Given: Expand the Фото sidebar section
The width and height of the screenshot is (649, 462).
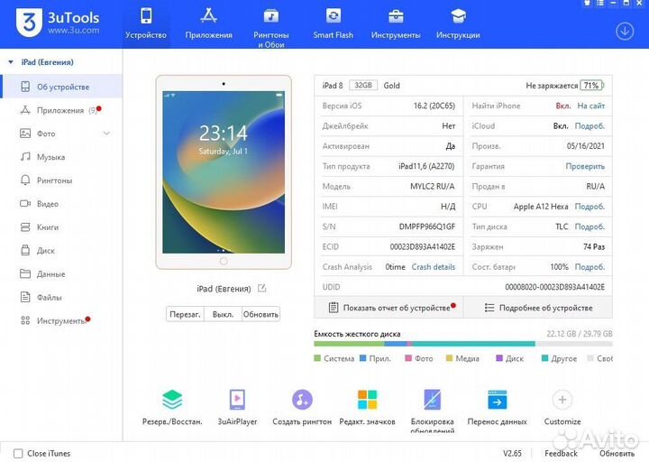Looking at the screenshot, I should tap(106, 134).
